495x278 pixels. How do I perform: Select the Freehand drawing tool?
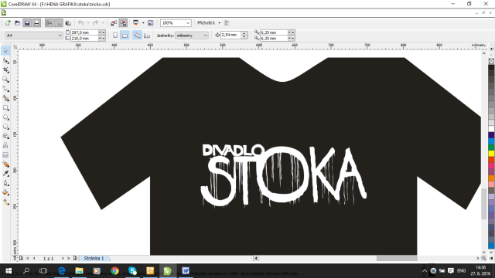(x=5, y=89)
